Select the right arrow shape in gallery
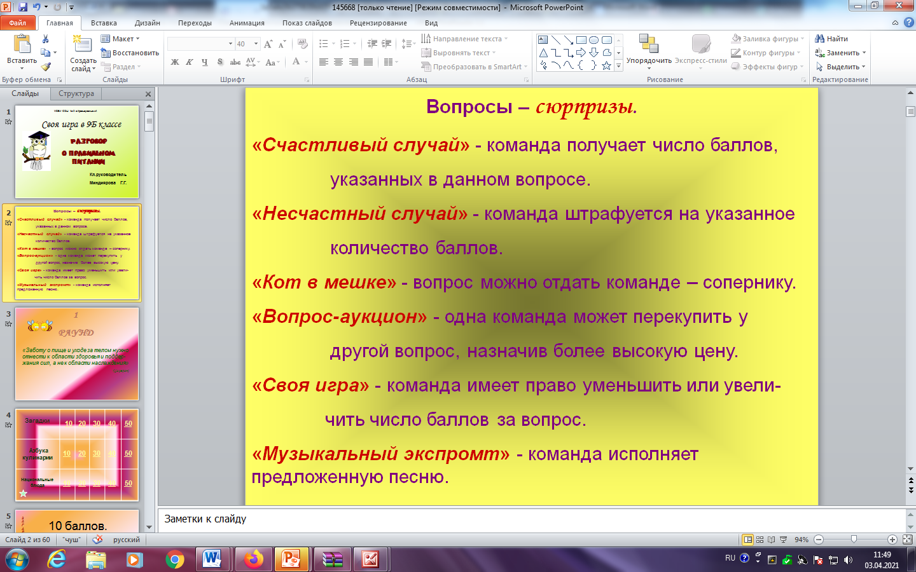The height and width of the screenshot is (572, 916). tap(581, 53)
